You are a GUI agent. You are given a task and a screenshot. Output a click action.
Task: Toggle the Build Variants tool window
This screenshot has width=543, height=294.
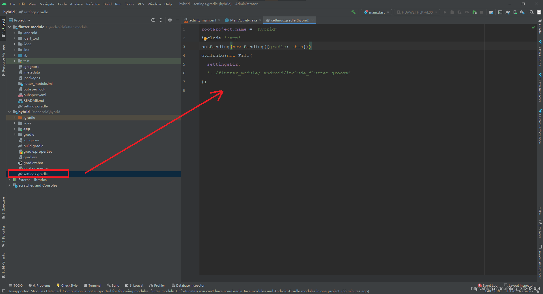3,266
